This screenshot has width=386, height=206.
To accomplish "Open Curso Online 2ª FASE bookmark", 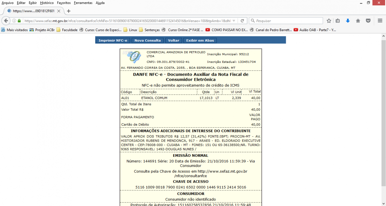I will [183, 30].
